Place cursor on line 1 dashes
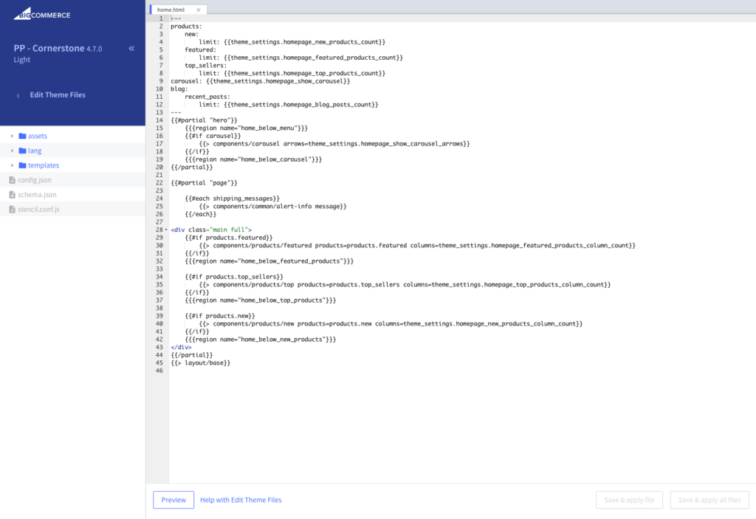The height and width of the screenshot is (519, 756). (176, 18)
